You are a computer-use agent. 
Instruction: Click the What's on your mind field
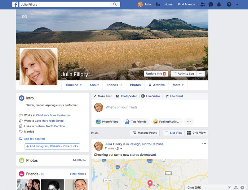(x=149, y=107)
